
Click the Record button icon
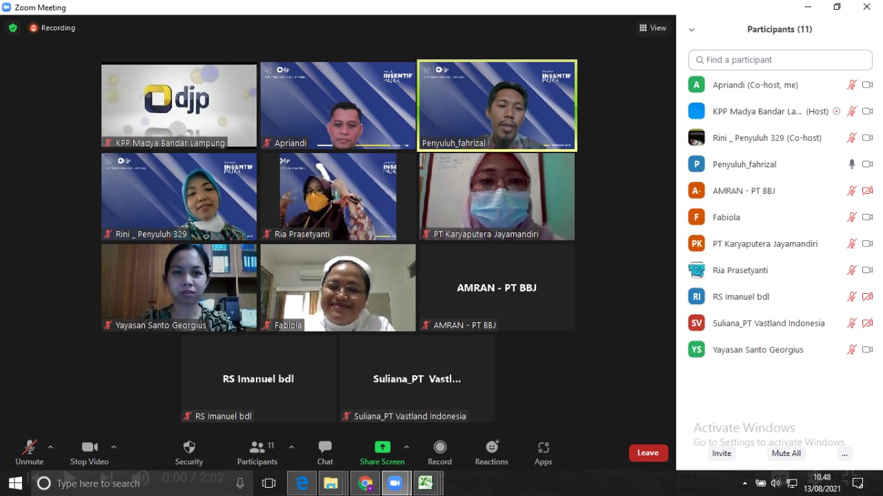(x=439, y=447)
